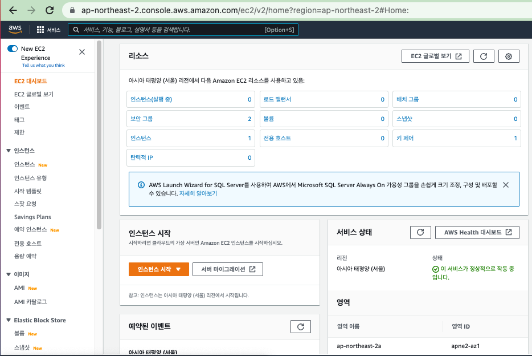Open 인스턴스 유형 in the sidebar

click(31, 178)
